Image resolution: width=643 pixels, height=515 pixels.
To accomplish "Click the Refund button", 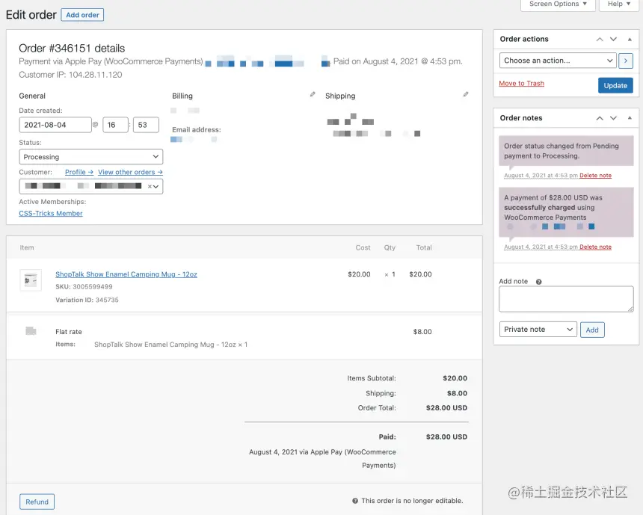I will [x=37, y=502].
